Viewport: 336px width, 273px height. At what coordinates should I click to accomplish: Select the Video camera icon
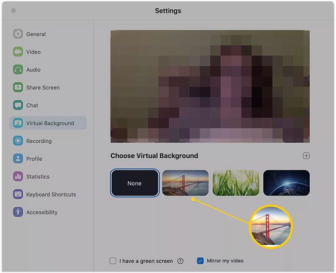(x=18, y=52)
